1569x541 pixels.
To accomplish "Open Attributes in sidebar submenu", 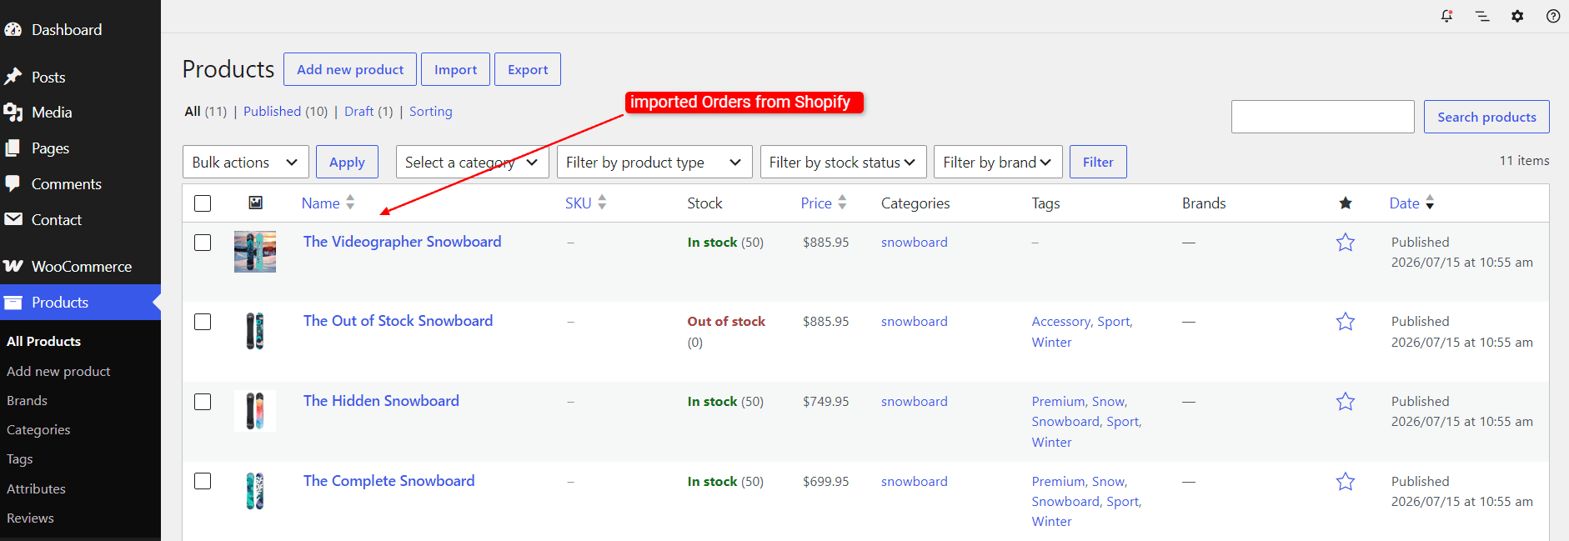I will coord(36,488).
